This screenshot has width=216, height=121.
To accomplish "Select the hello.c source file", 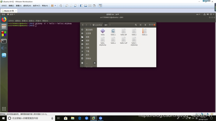I will 113,32.
